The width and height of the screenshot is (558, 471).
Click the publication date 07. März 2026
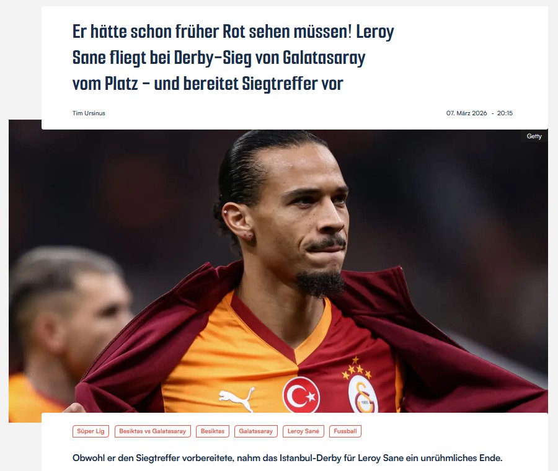tap(466, 113)
